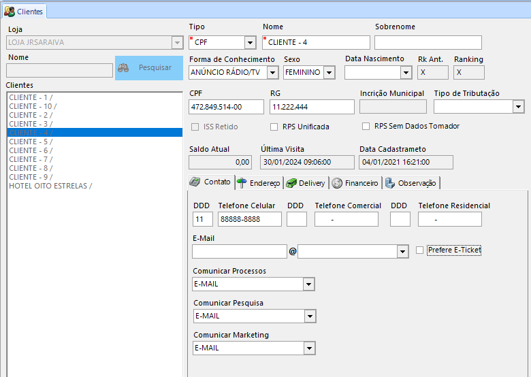This screenshot has width=531, height=377.
Task: Click the E-Mail username field
Action: pos(240,251)
